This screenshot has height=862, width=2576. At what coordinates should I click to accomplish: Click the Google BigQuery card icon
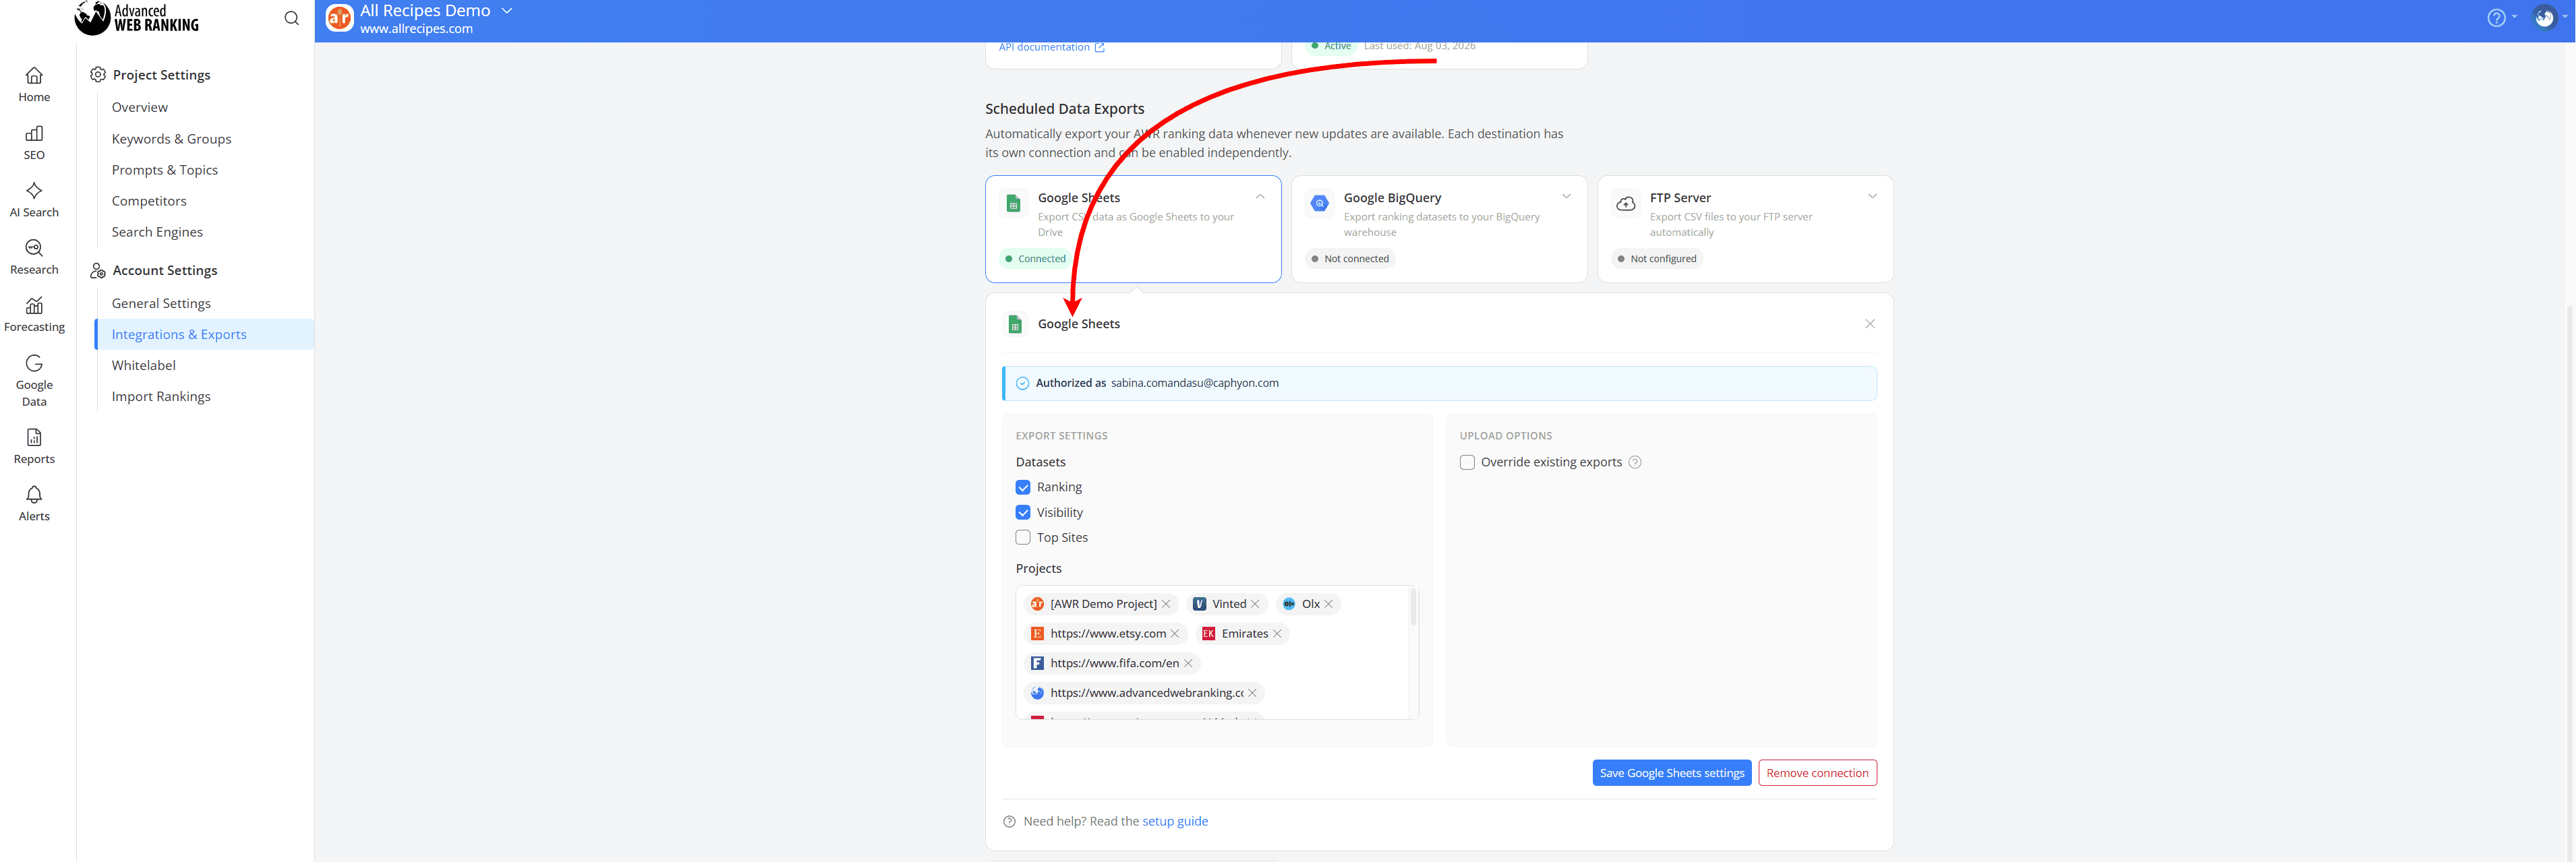click(x=1320, y=203)
